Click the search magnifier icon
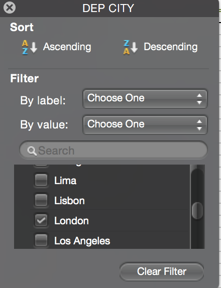Image resolution: width=221 pixels, height=288 pixels. 32,151
